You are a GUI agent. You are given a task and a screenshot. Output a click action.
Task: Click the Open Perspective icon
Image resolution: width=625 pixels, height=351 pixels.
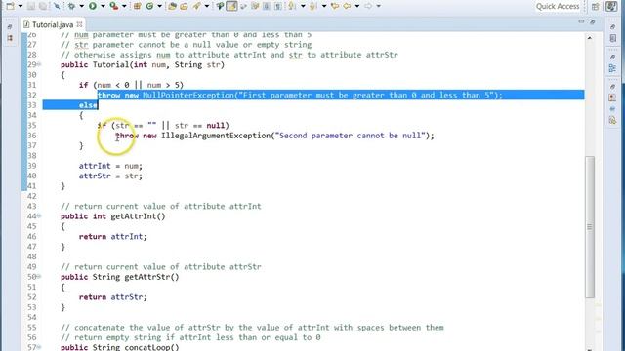pos(595,7)
